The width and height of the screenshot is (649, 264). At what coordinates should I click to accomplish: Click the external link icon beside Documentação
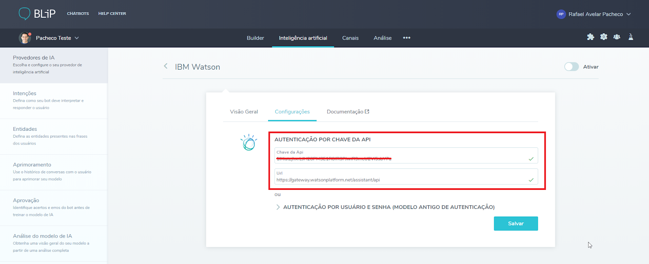(367, 111)
